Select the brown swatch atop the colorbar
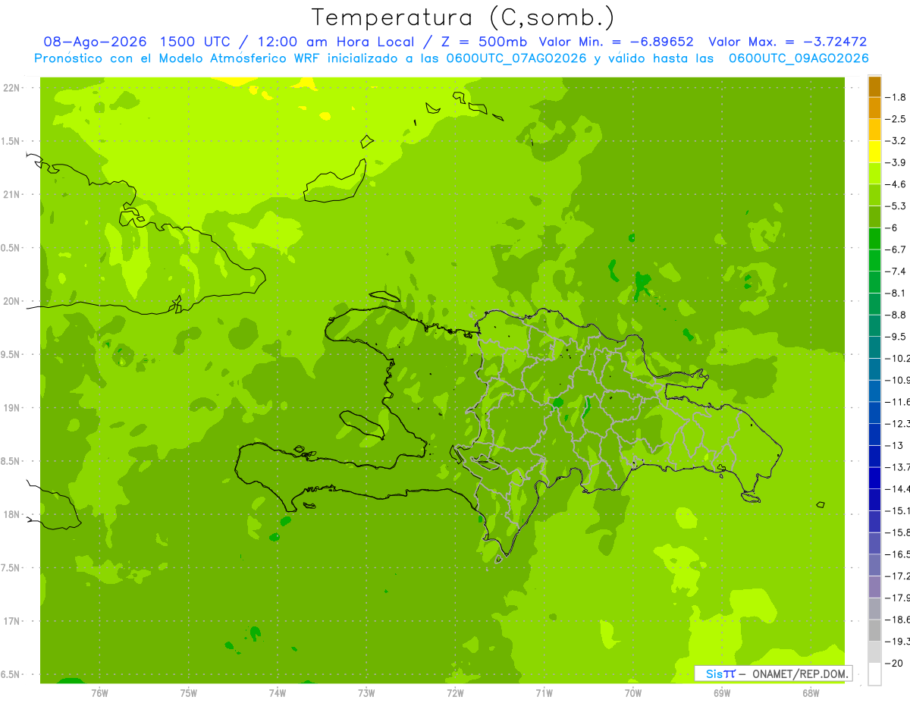Viewport: 910px width, 703px height. [x=874, y=86]
